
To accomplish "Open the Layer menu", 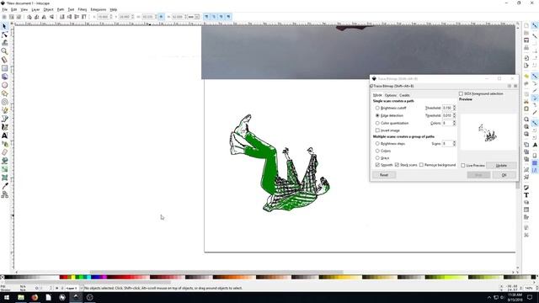I will tap(35, 9).
